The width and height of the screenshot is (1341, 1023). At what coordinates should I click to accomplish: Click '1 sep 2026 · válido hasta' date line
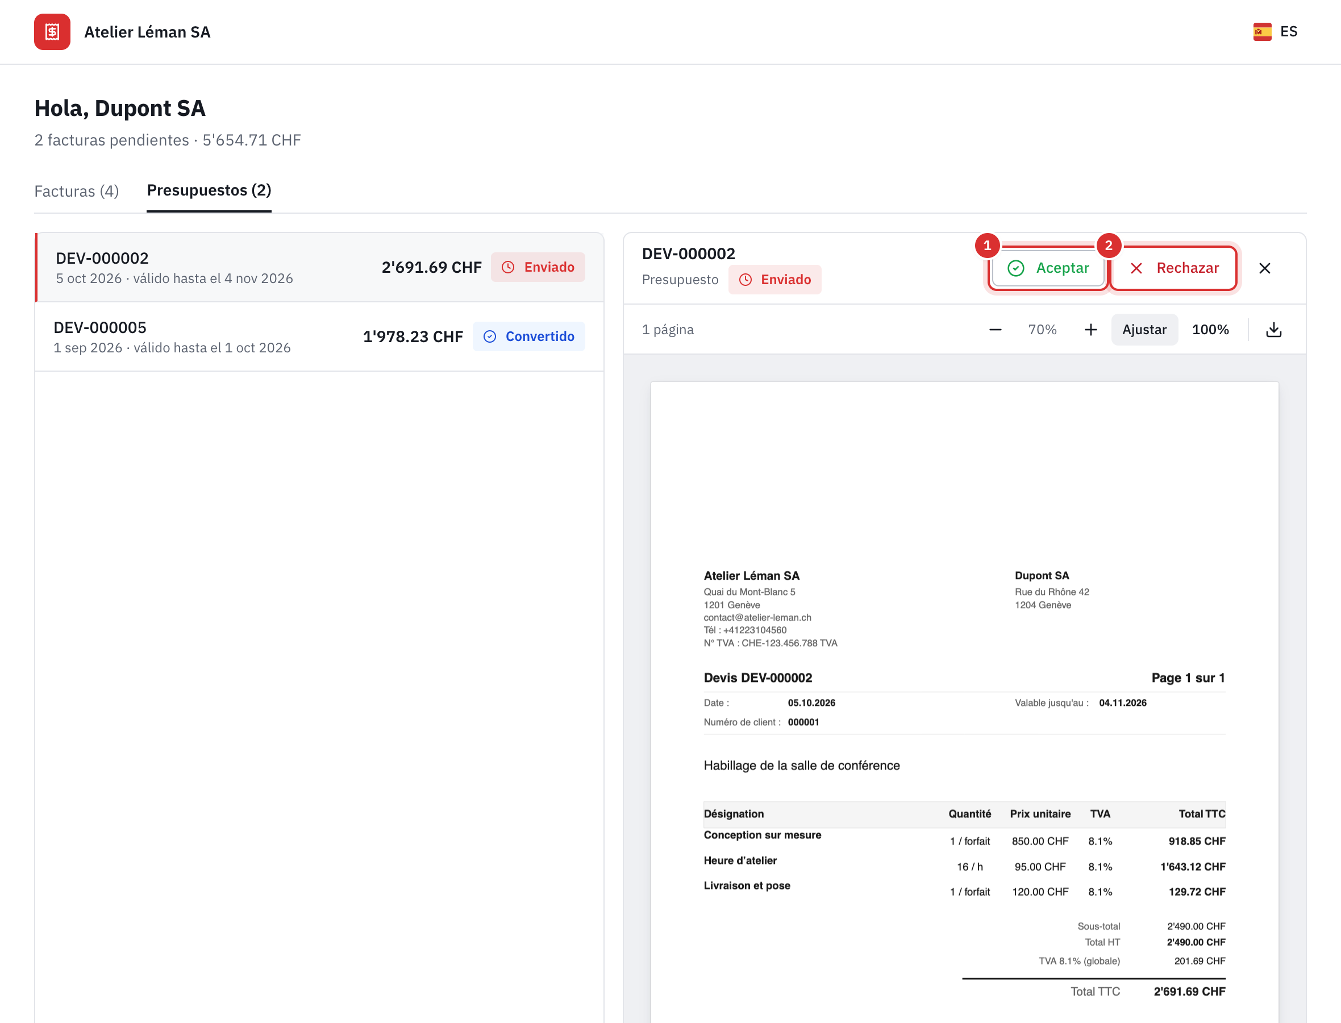(172, 348)
